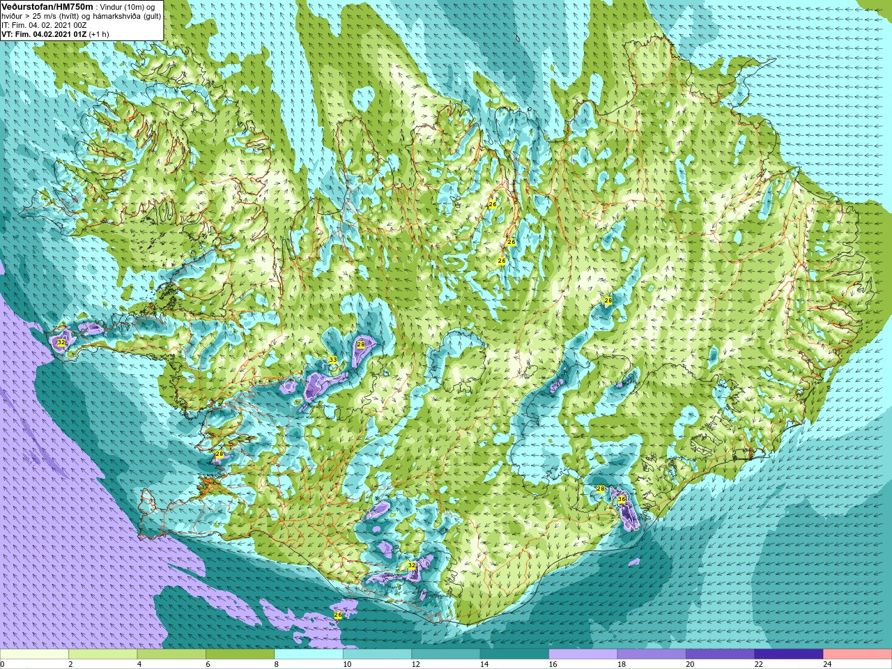Screen dimensions: 892x669
Task: Choose the 14–16 dark teal legend swatch
Action: click(x=514, y=654)
